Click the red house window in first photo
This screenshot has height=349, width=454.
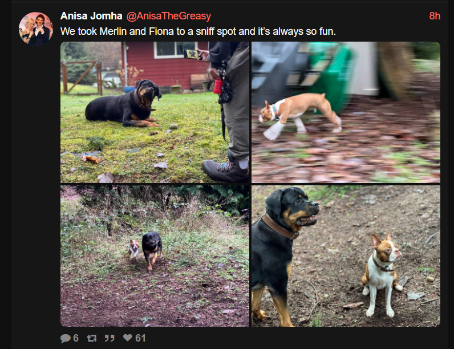[x=175, y=50]
